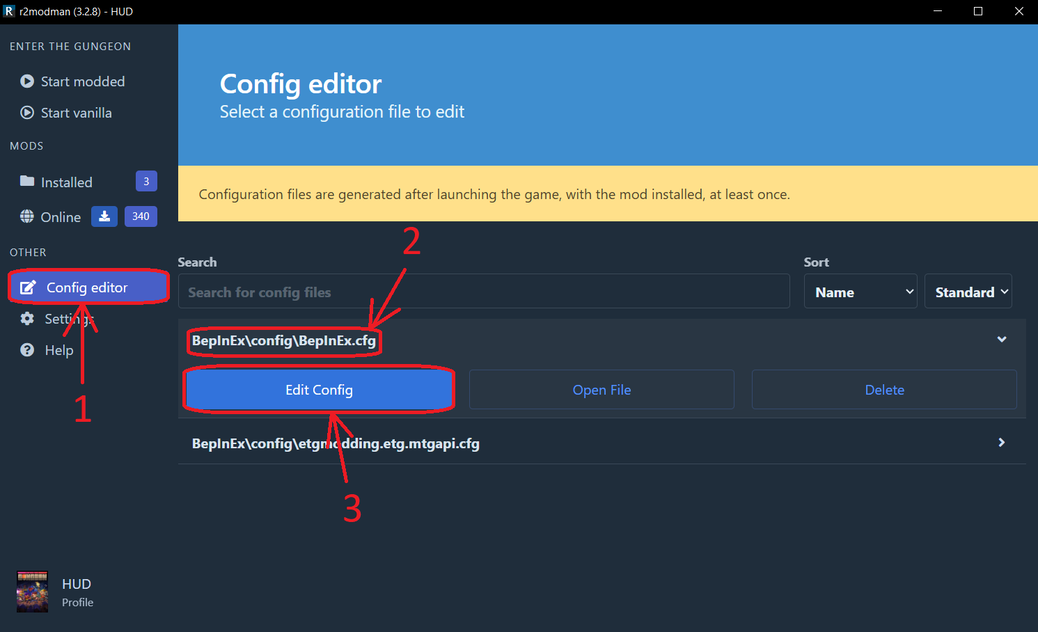Image resolution: width=1038 pixels, height=632 pixels.
Task: Click the Settings gear icon
Action: [27, 319]
